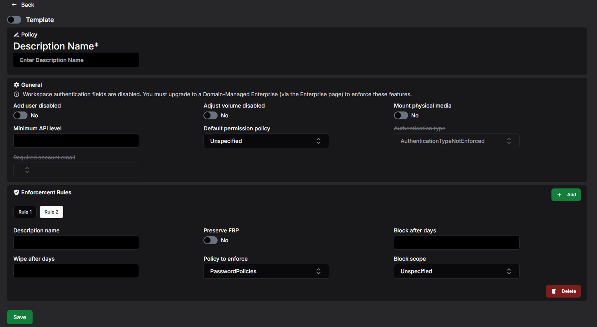
Task: Click the "Policy to enforce" label
Action: point(225,259)
